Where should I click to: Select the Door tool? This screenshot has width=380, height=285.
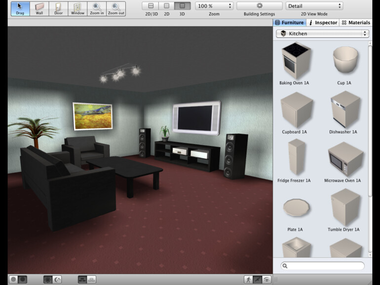[x=58, y=9]
